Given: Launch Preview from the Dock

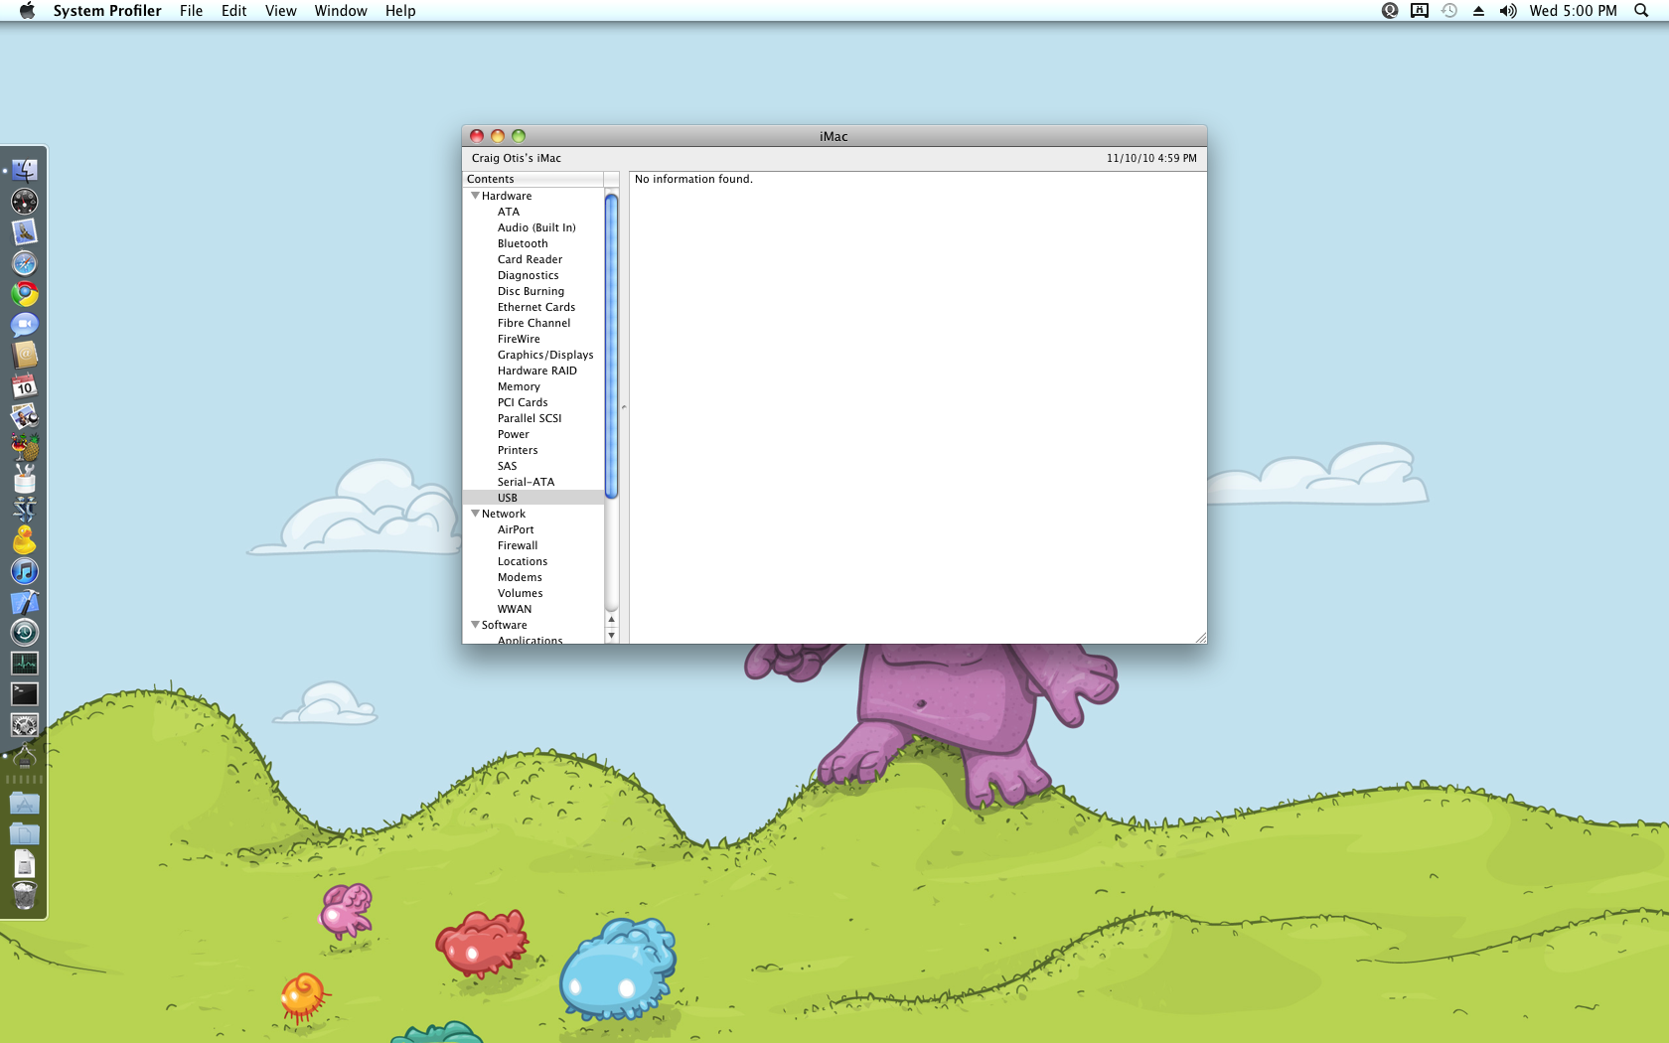Looking at the screenshot, I should pyautogui.click(x=24, y=417).
